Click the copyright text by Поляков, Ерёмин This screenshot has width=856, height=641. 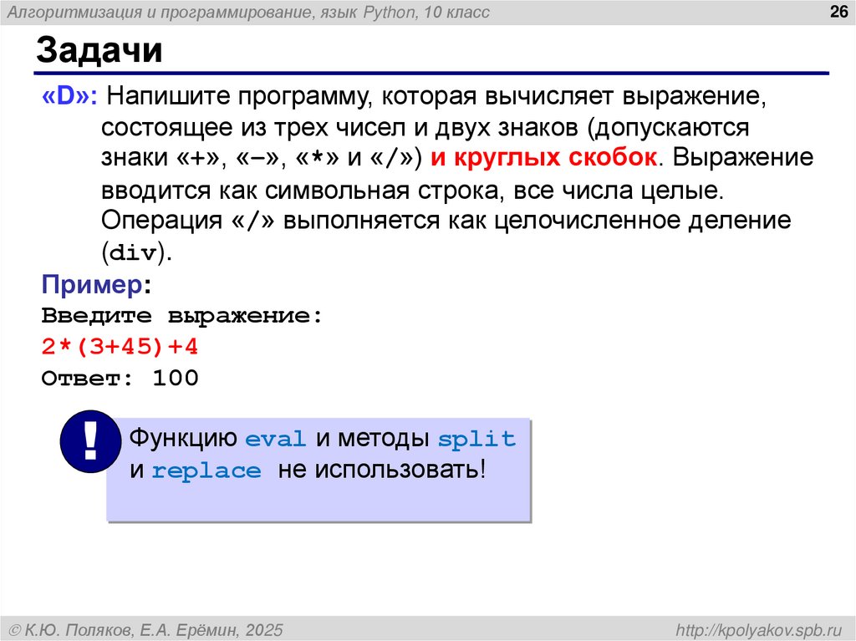(x=146, y=630)
